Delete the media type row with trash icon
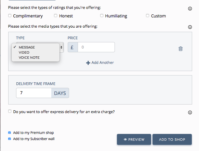This screenshot has width=199, height=151. (x=181, y=49)
